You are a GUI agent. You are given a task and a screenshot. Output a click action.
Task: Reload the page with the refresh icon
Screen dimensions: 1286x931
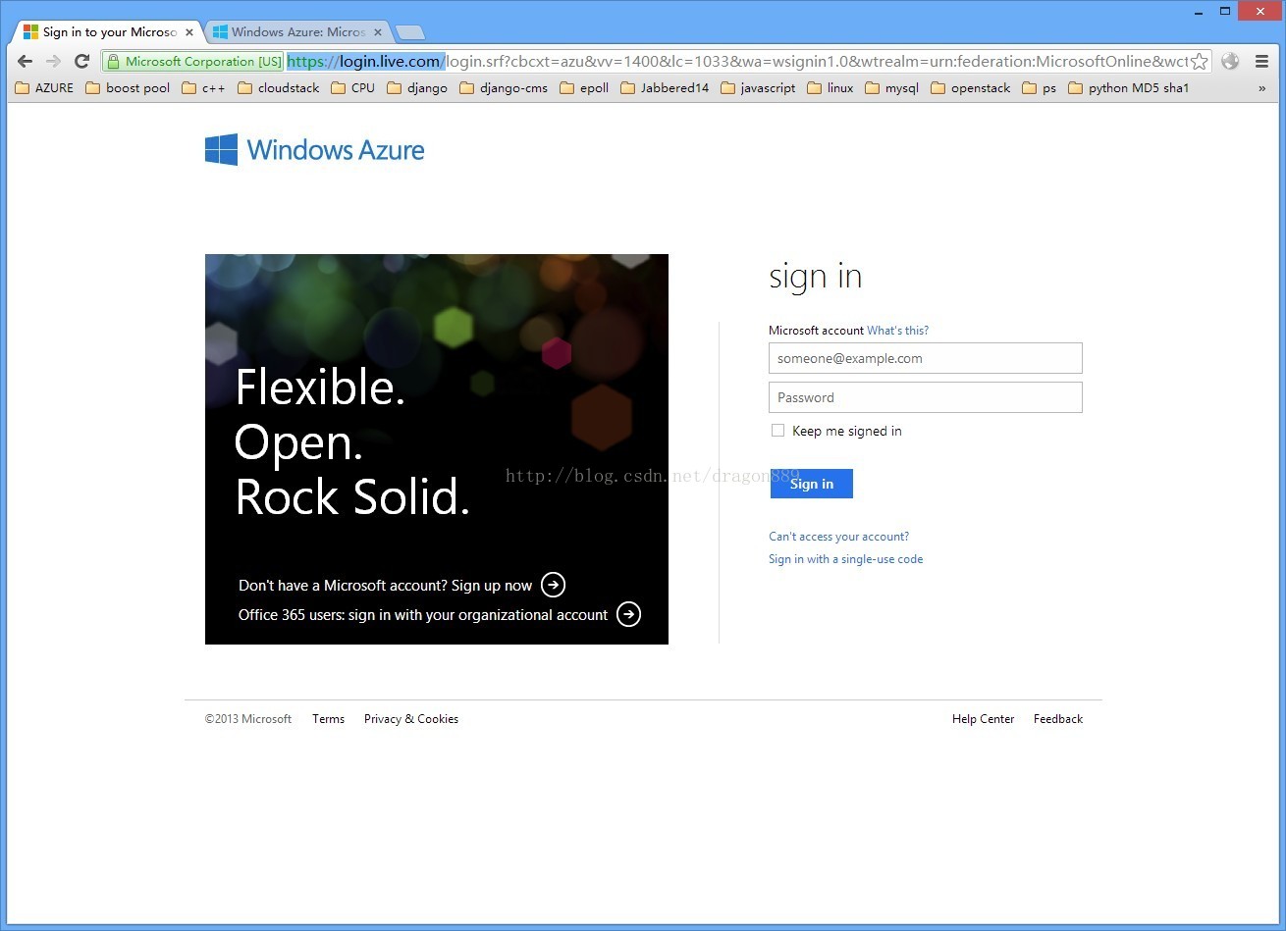pyautogui.click(x=82, y=61)
